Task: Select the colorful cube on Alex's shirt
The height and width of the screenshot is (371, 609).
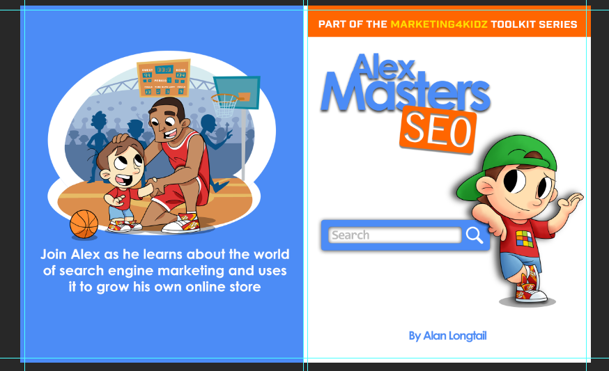Action: (525, 239)
